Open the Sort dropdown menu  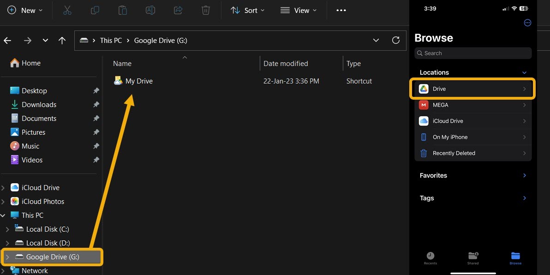(x=248, y=10)
